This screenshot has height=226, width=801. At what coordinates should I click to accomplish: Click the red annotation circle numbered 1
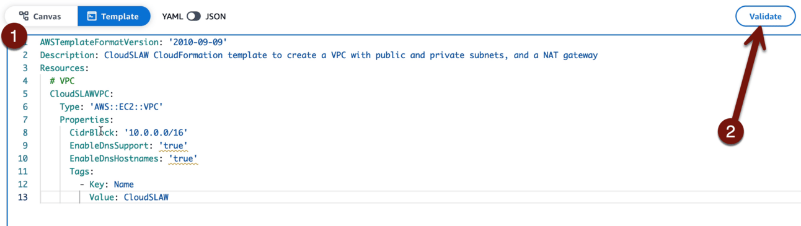coord(14,37)
